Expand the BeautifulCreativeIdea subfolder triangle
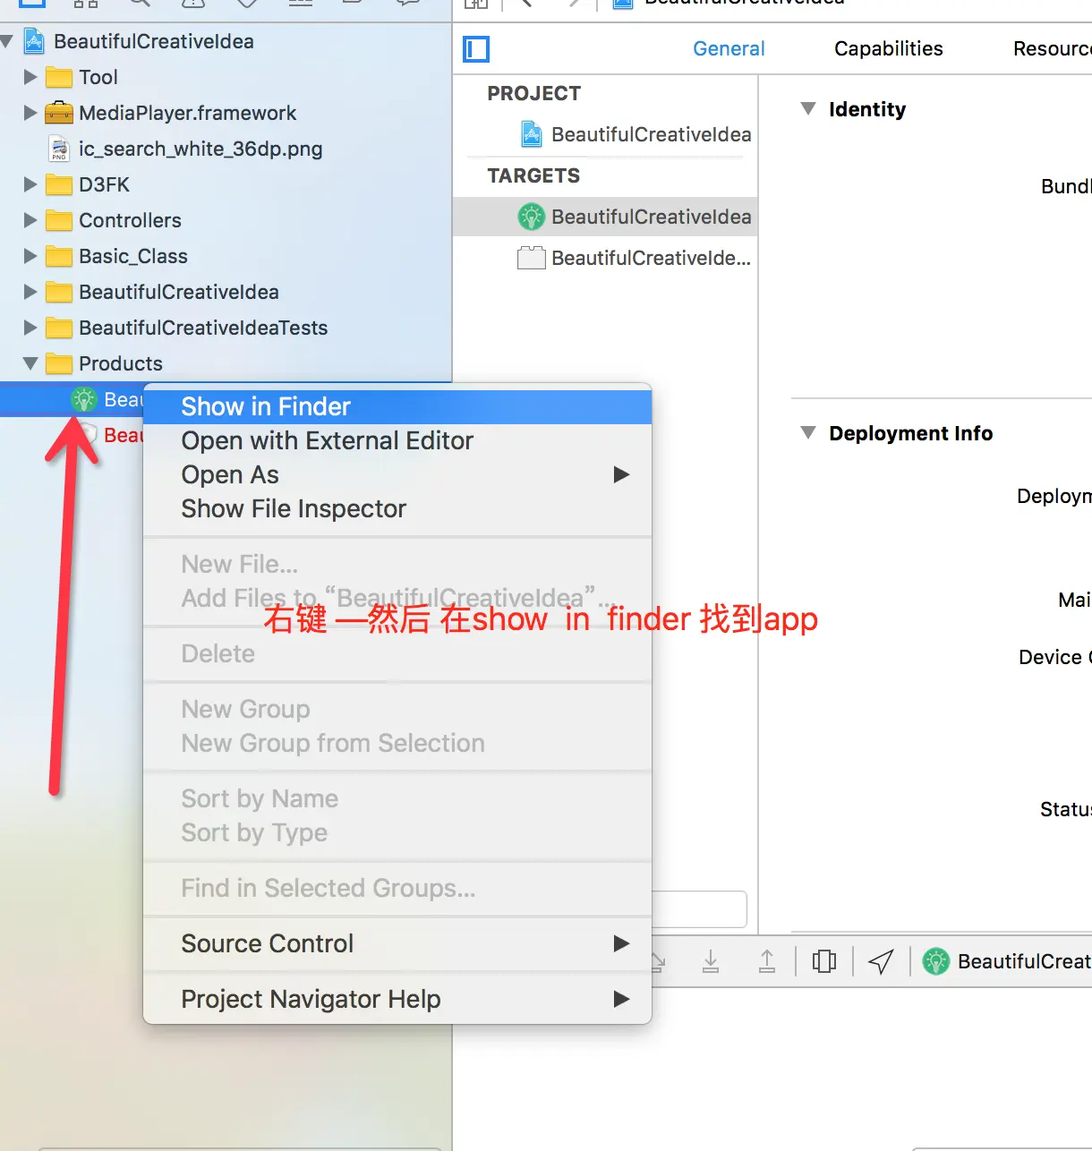1092x1151 pixels. (x=30, y=292)
